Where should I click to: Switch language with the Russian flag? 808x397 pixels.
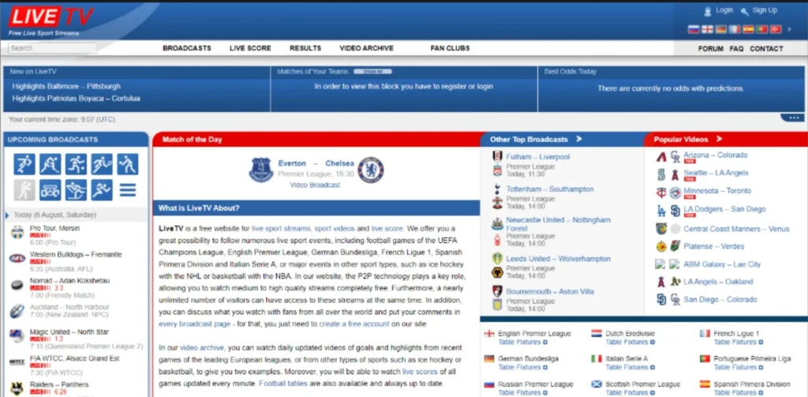click(694, 29)
